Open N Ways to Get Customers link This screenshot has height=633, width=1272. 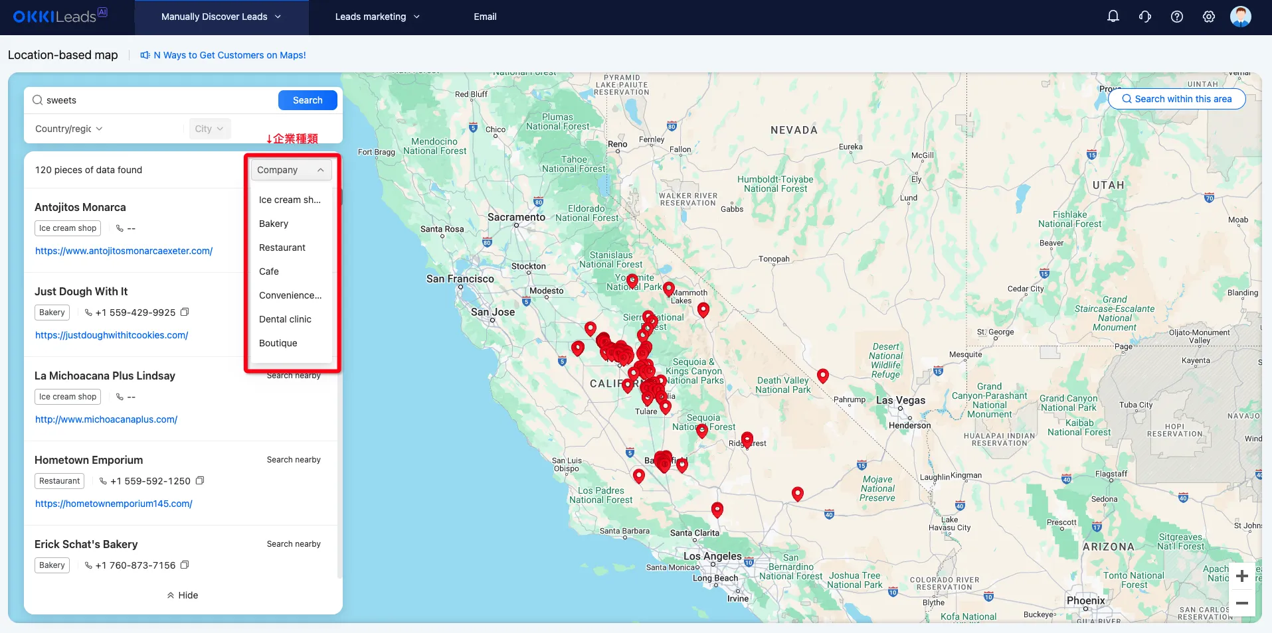click(230, 55)
